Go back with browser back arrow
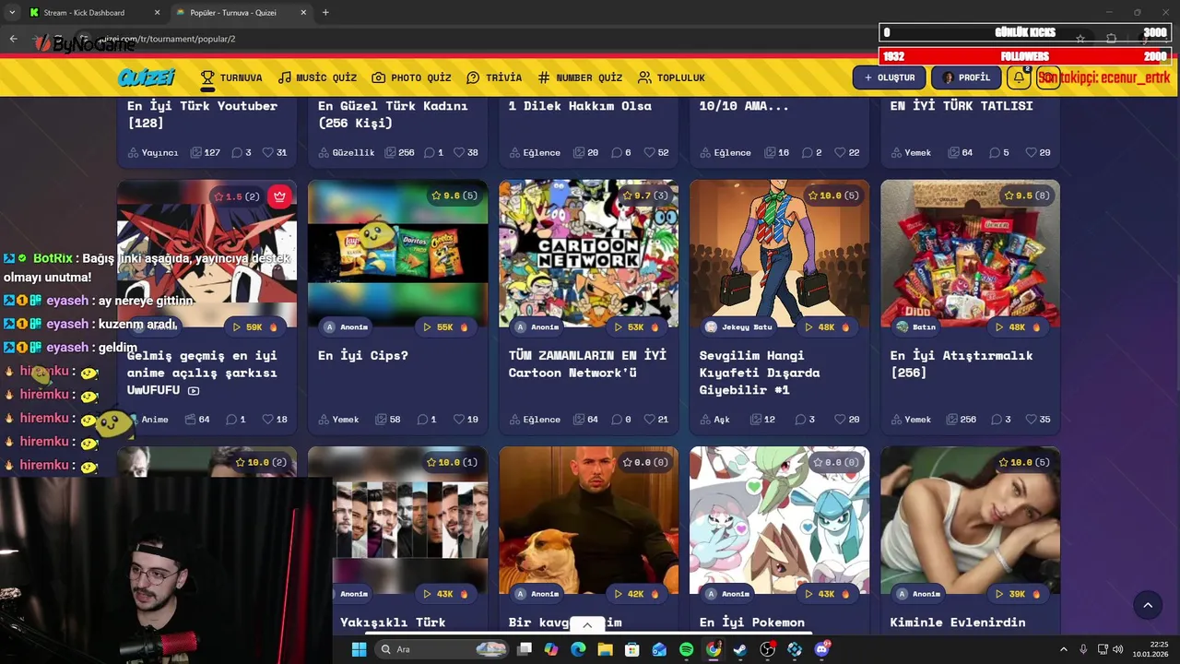Screen dimensions: 1180x664 coord(13,39)
